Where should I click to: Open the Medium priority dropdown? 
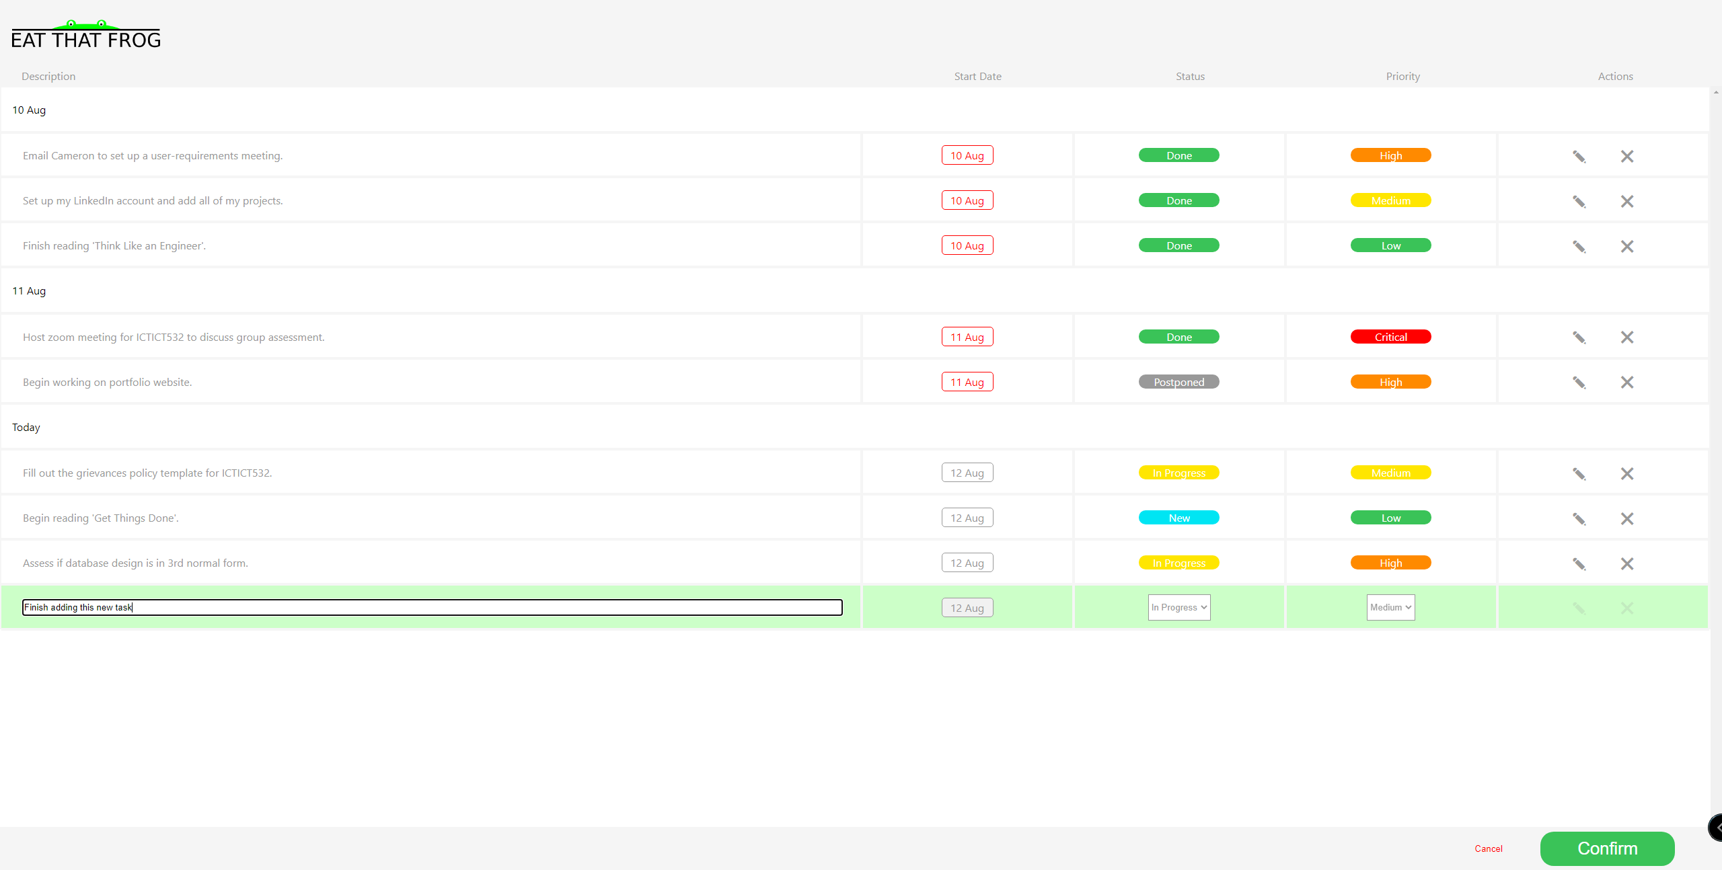(x=1390, y=607)
